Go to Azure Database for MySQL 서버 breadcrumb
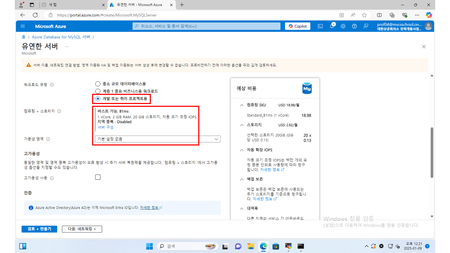Screen dimensions: 450x253 pos(61,37)
